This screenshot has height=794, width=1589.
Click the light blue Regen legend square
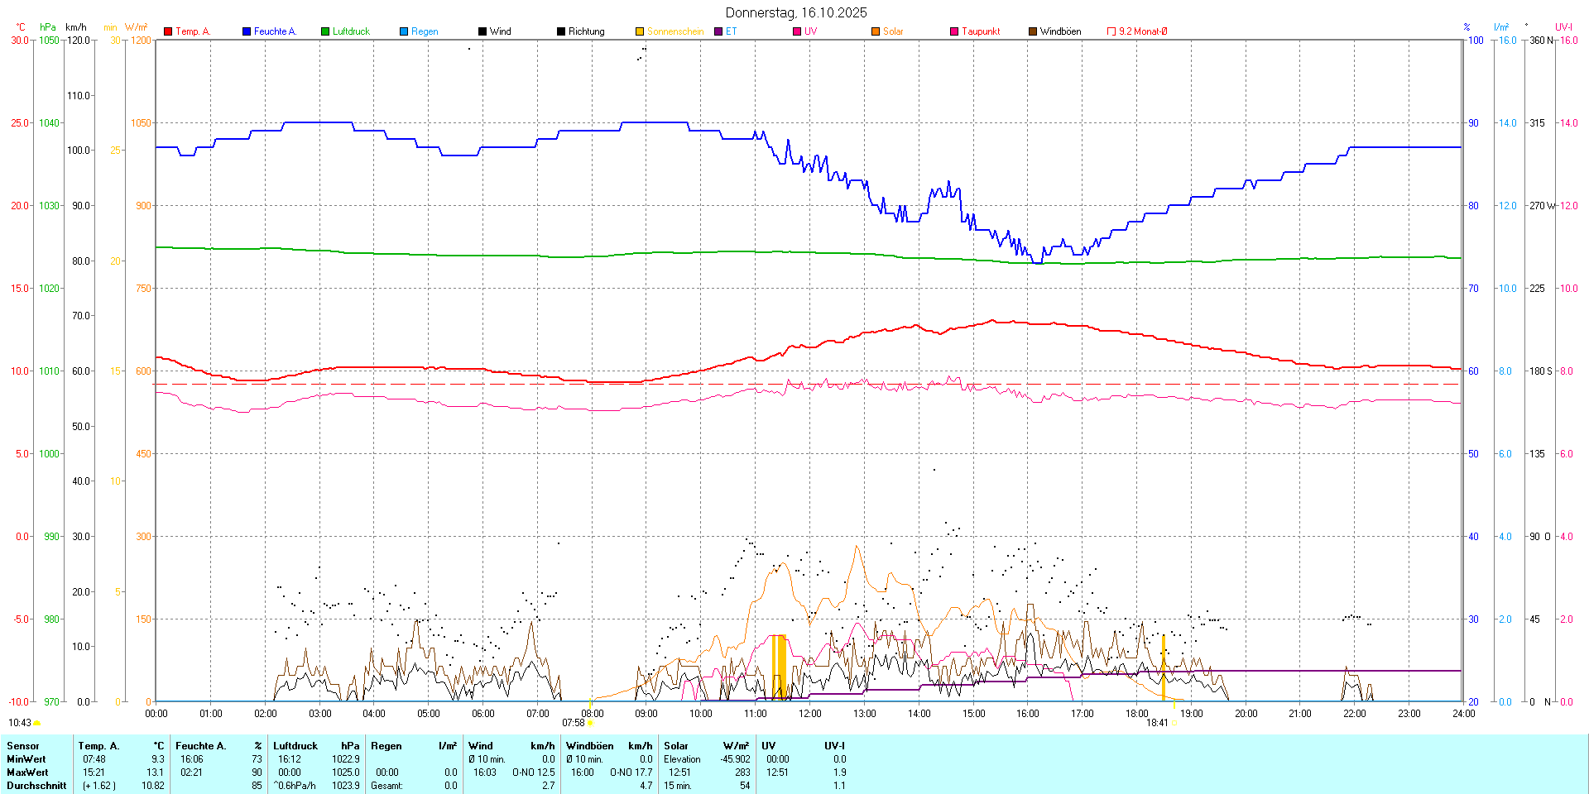pos(404,31)
